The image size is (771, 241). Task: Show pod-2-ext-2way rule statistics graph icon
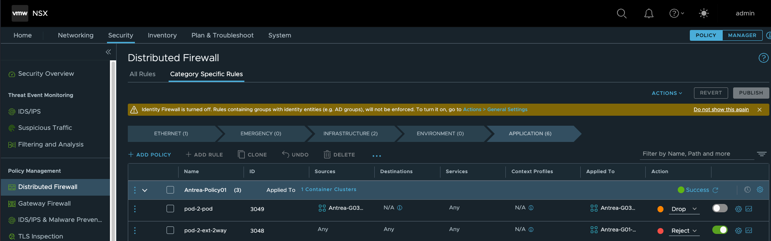[x=749, y=231]
